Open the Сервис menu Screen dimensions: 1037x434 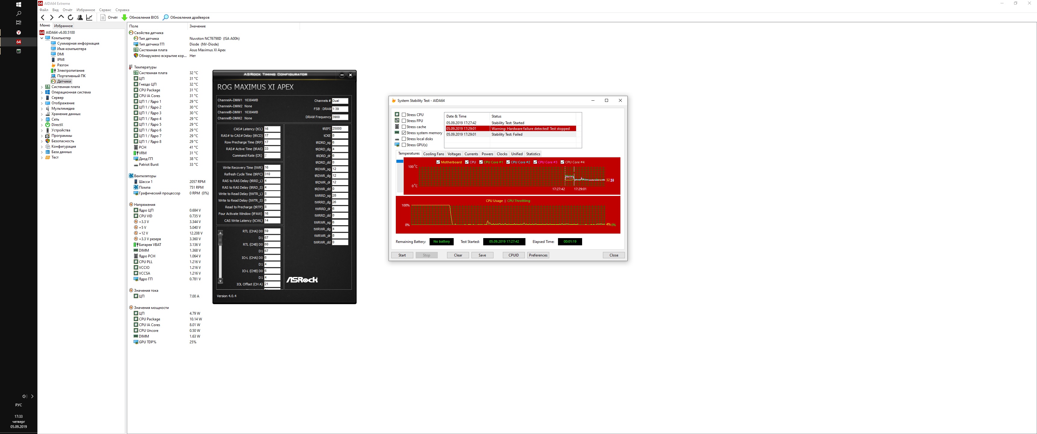click(105, 10)
